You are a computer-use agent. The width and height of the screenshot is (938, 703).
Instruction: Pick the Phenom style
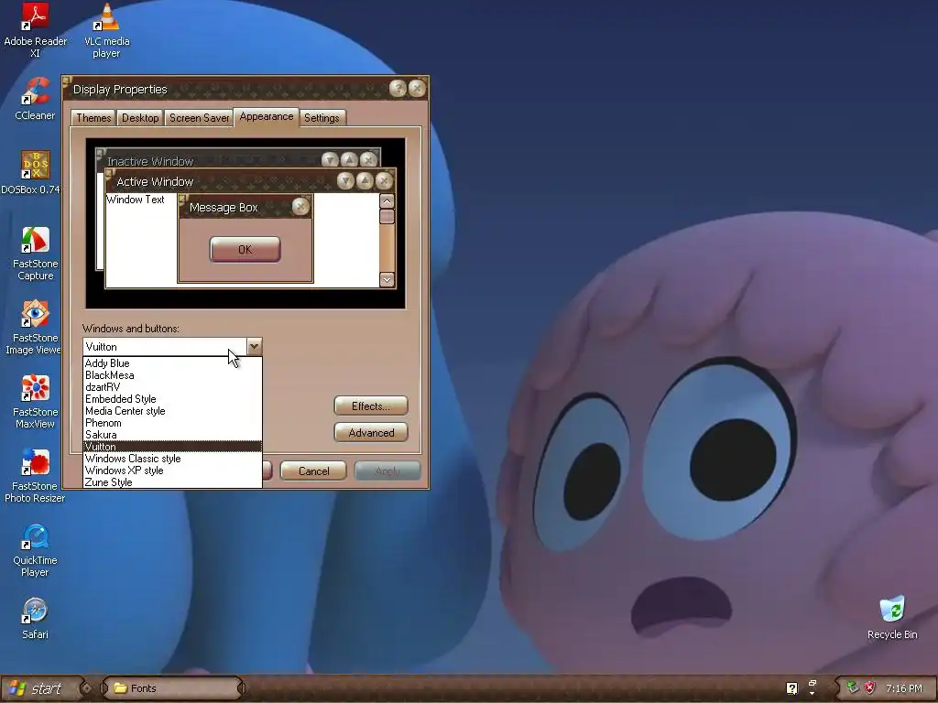(x=172, y=423)
